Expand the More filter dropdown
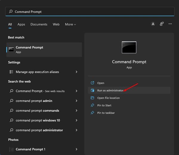 [x=70, y=24]
